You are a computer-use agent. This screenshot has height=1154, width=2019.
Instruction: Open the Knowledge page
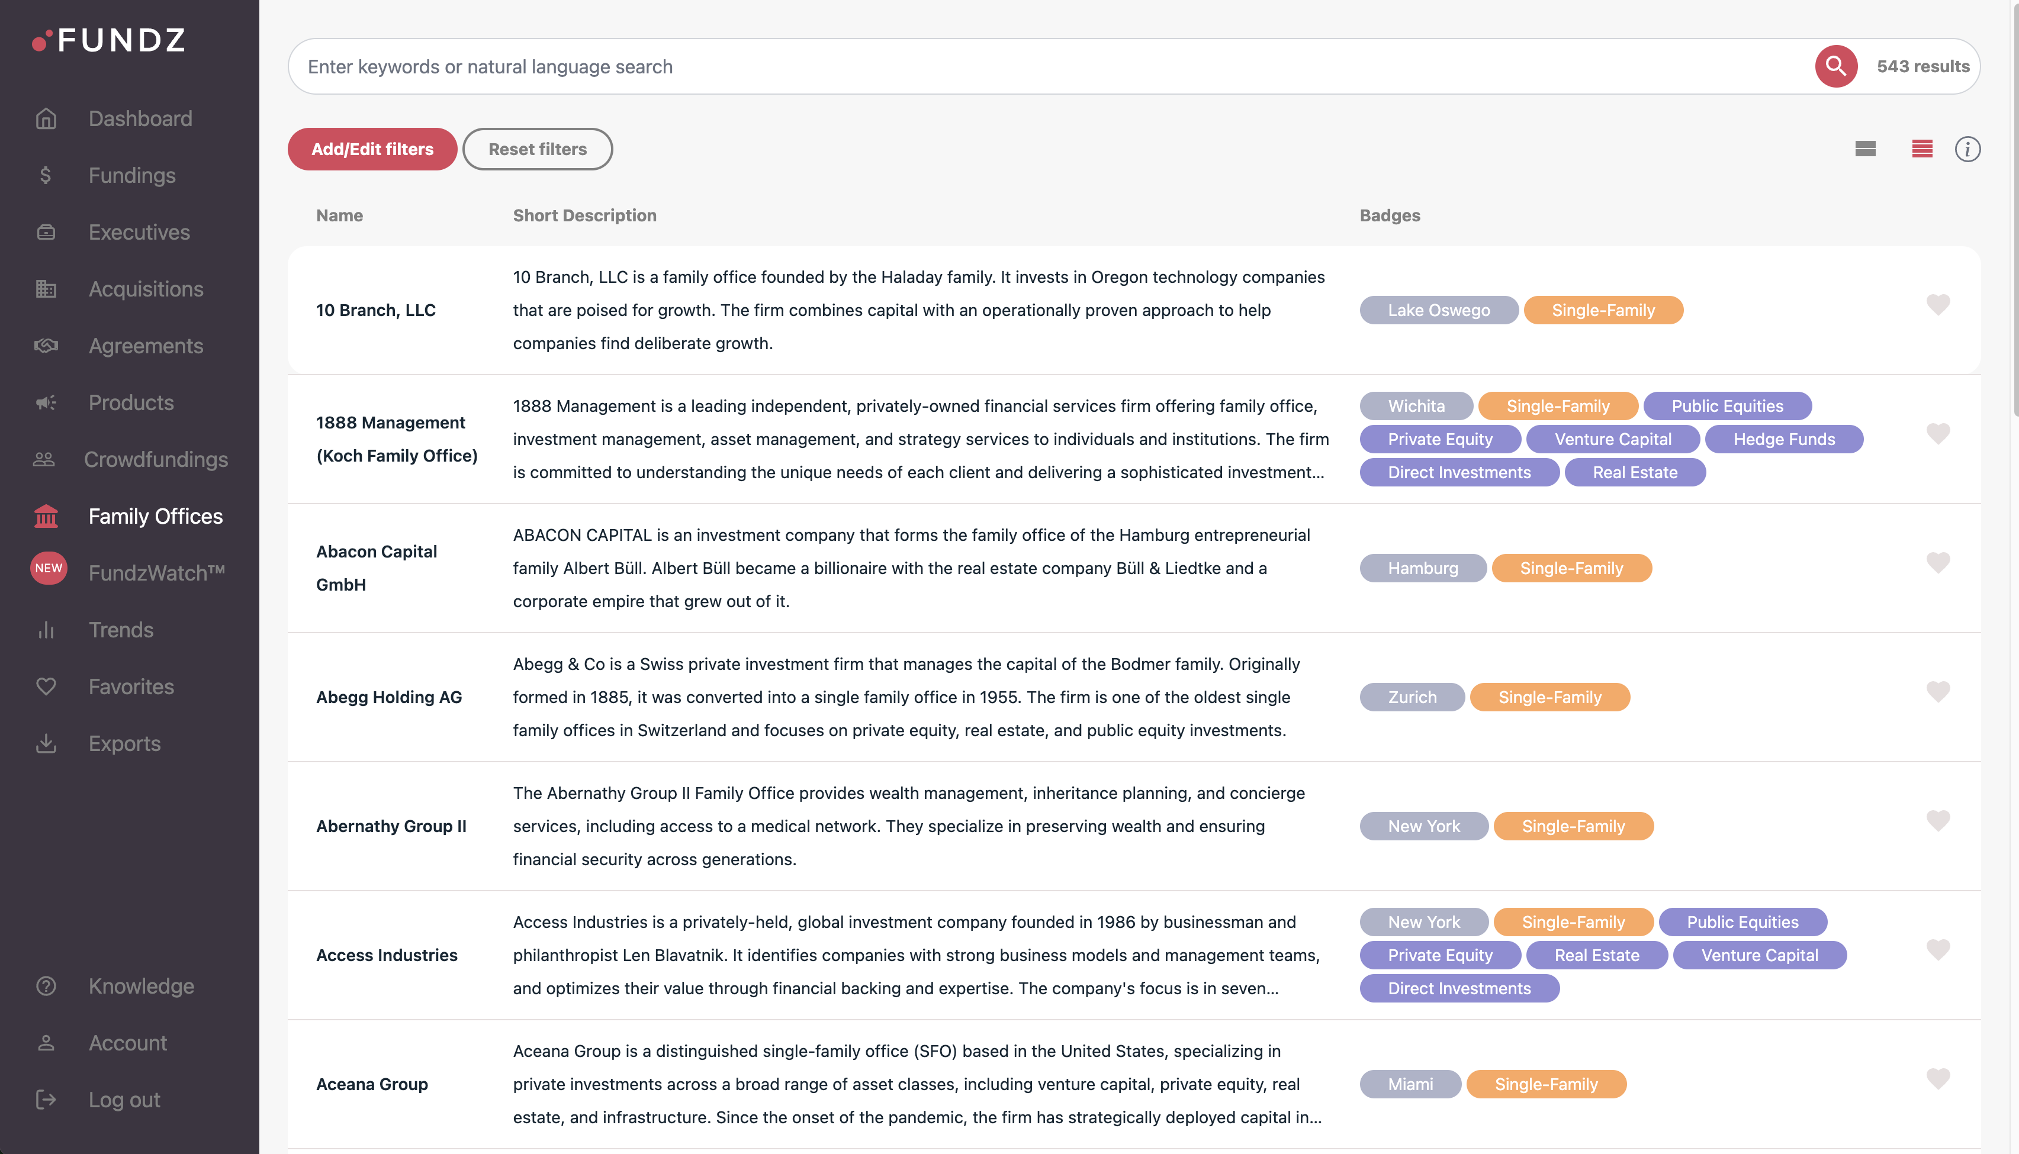tap(141, 986)
